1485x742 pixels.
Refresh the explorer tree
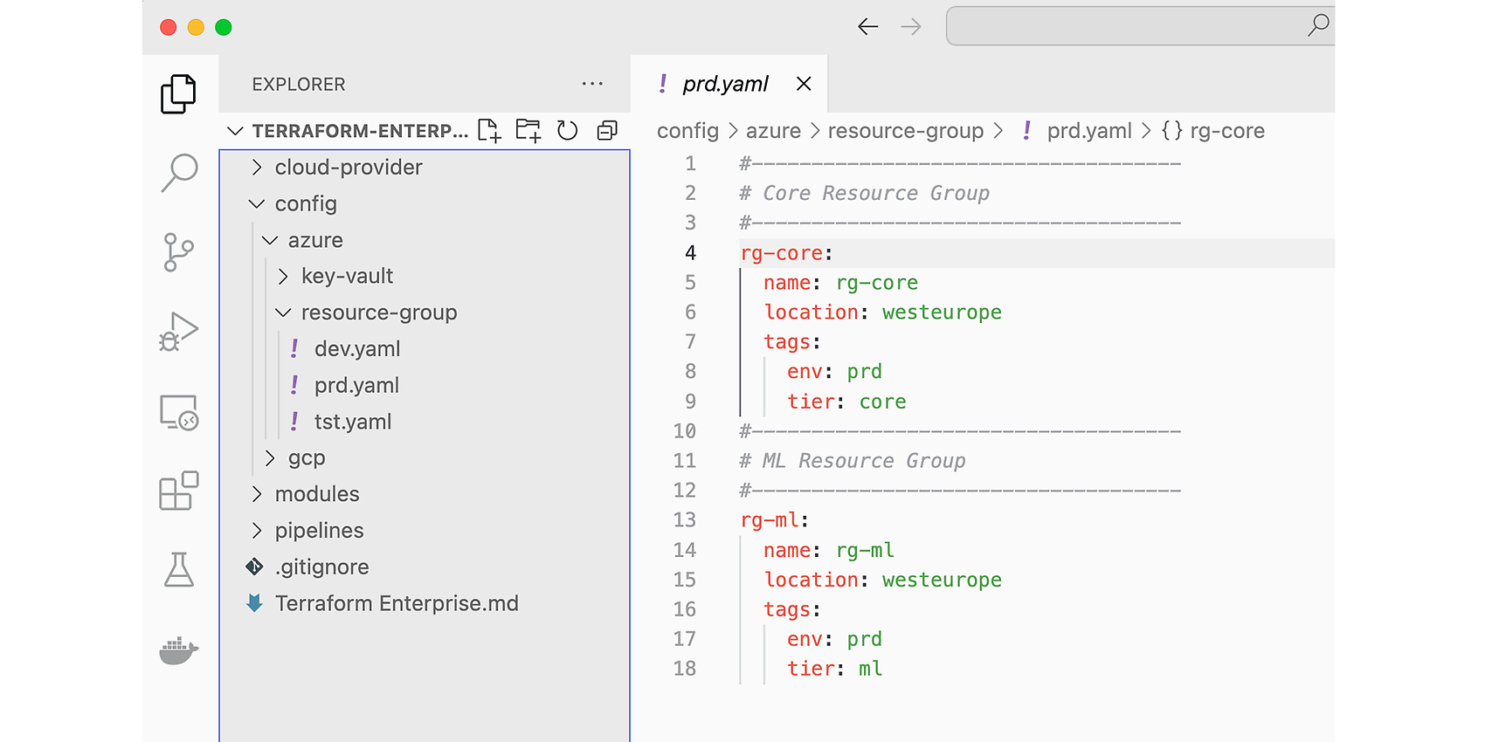pyautogui.click(x=568, y=131)
